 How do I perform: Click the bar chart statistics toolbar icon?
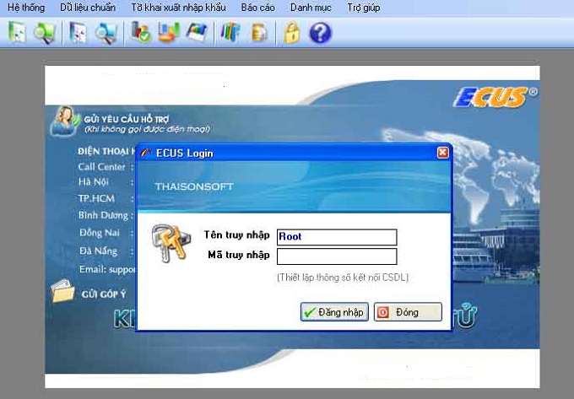[x=169, y=33]
